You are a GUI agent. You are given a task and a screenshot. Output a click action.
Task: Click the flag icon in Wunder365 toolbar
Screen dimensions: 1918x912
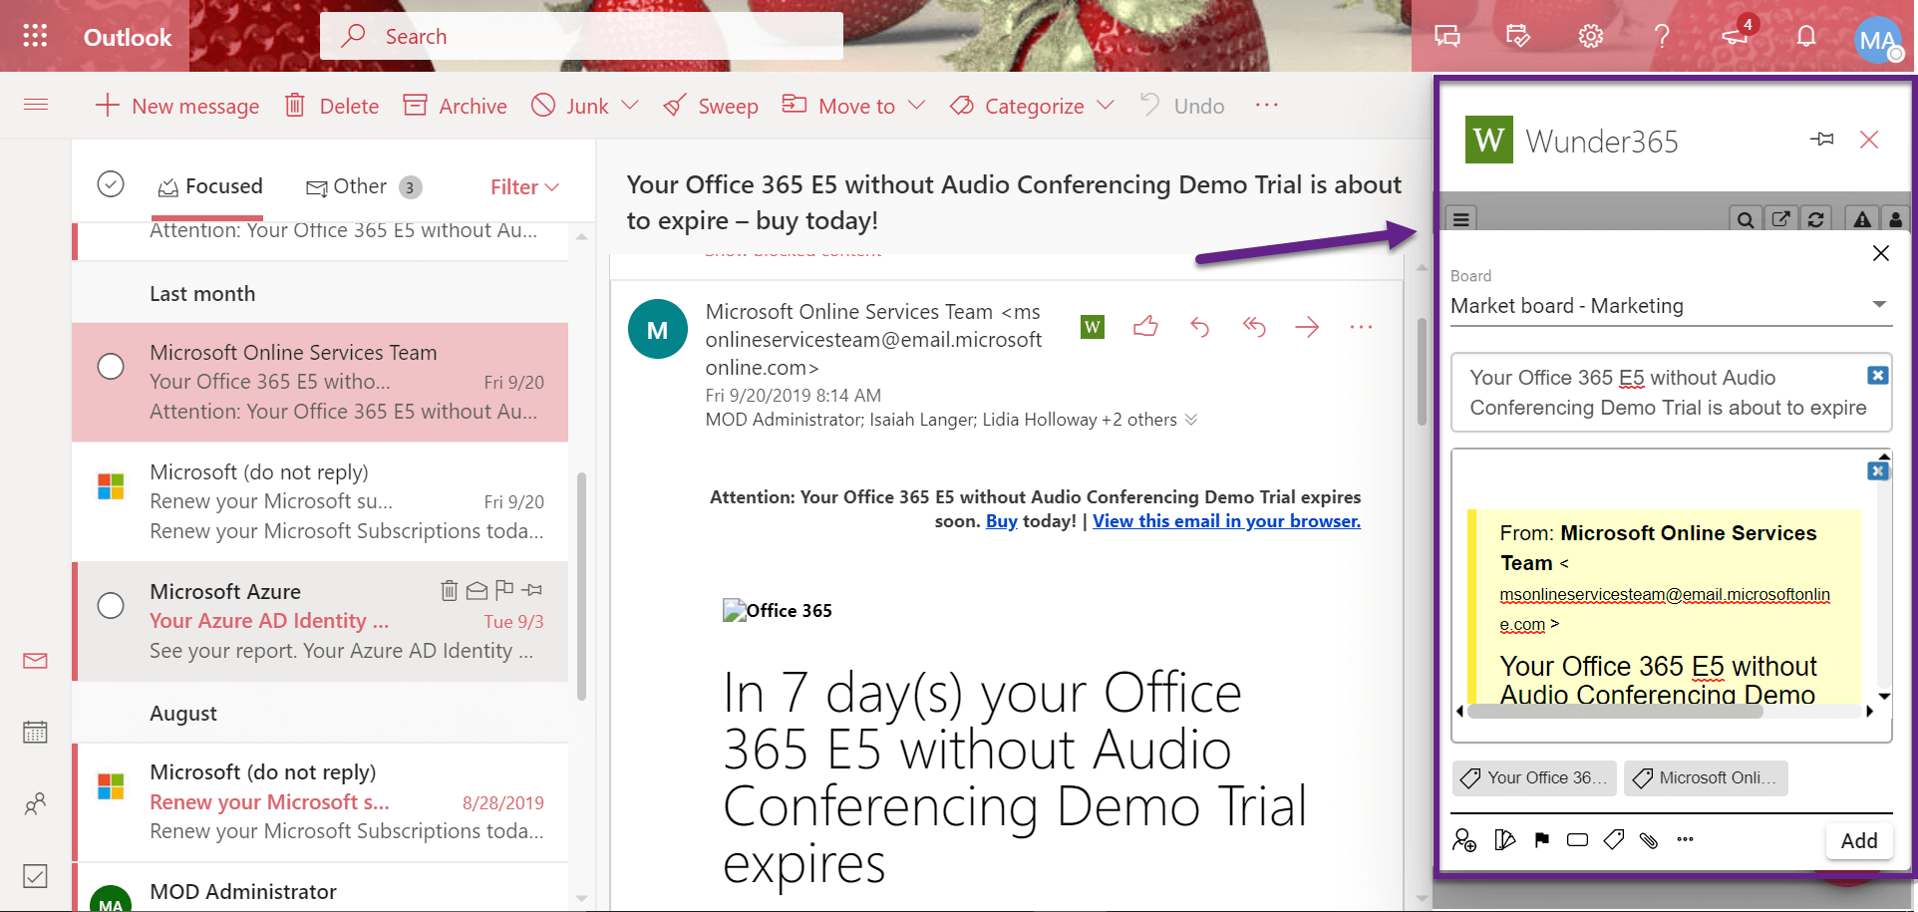click(1542, 840)
